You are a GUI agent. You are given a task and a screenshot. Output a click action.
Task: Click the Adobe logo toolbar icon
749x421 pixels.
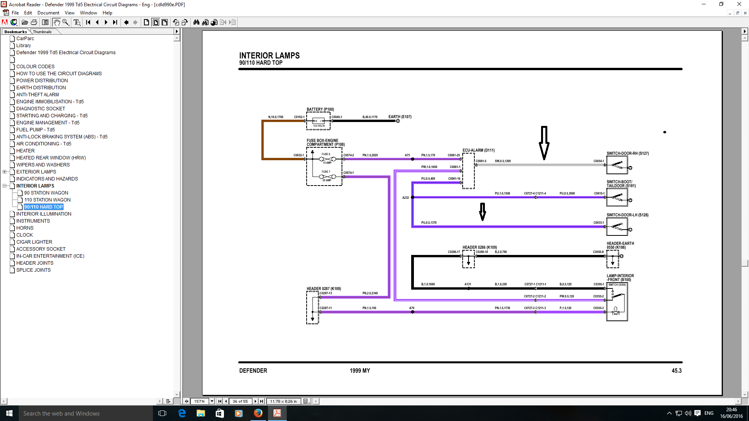coord(5,22)
